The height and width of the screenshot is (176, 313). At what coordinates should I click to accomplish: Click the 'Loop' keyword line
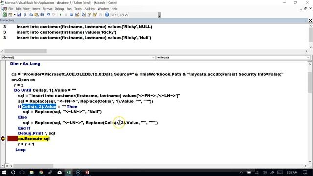[x=21, y=150]
